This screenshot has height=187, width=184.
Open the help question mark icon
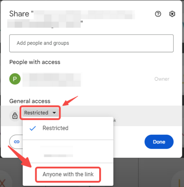click(158, 14)
